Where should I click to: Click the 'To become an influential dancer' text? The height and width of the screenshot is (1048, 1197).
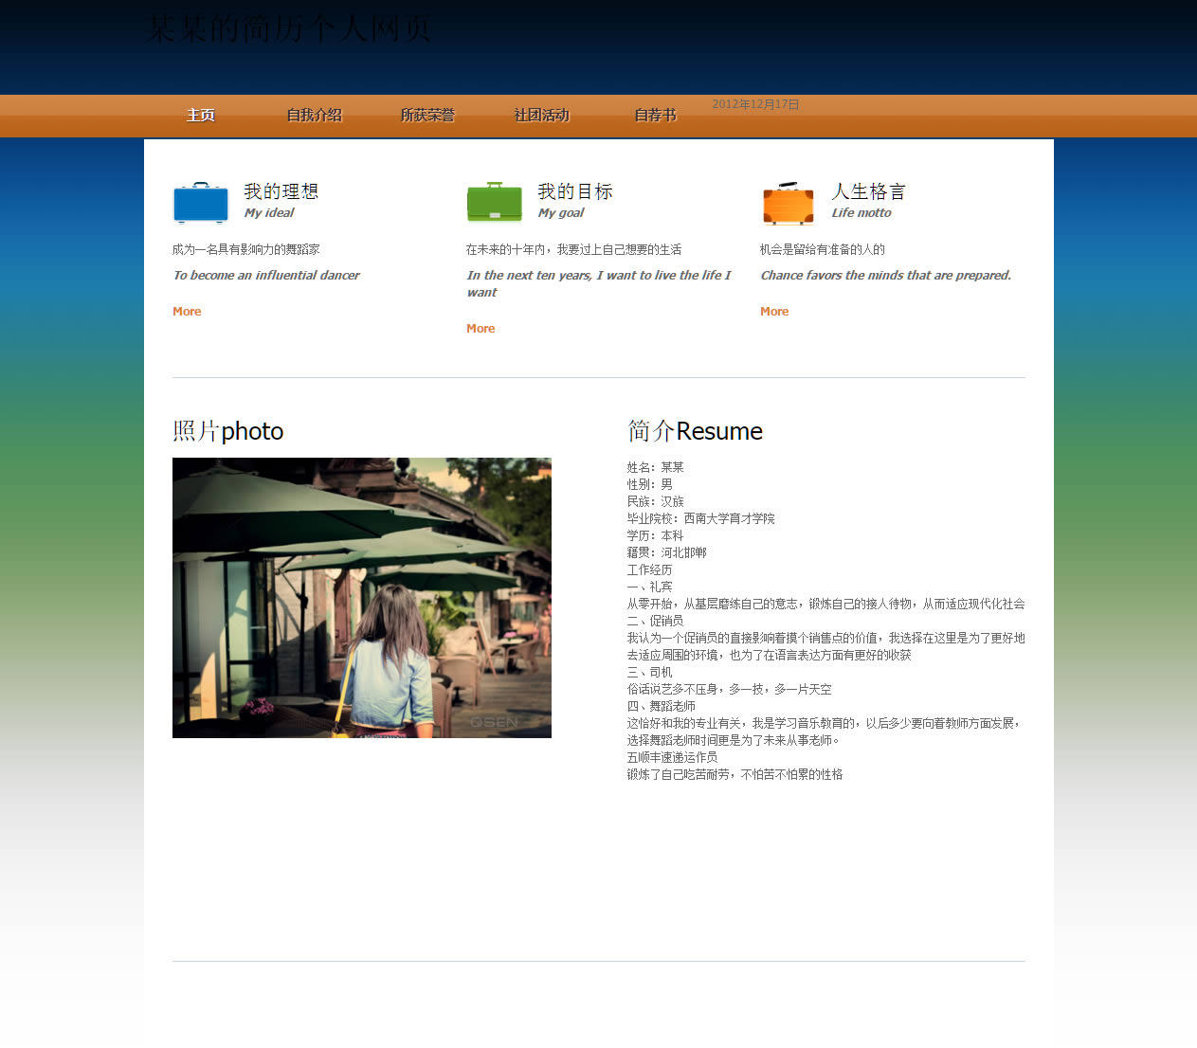click(x=266, y=276)
